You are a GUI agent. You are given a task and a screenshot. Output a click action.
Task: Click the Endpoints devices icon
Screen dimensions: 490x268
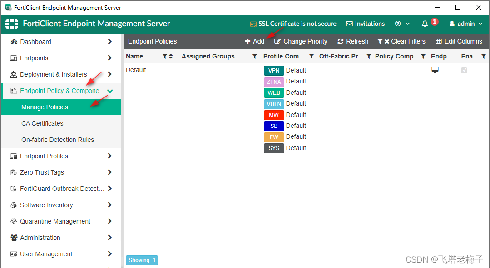[14, 58]
